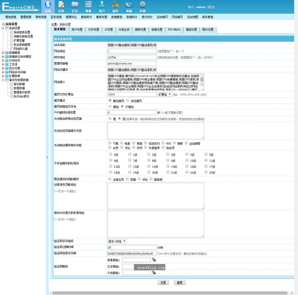Click page icon beside 管理备份目录
The height and width of the screenshot is (295, 298).
pyautogui.click(x=12, y=92)
